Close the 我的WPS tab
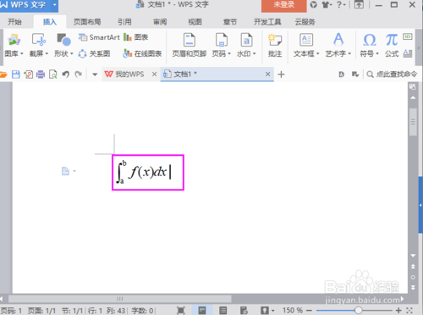The height and width of the screenshot is (315, 423). pos(154,75)
